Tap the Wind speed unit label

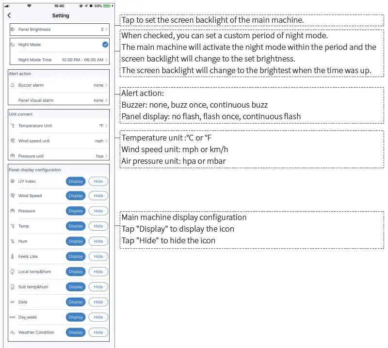point(34,141)
